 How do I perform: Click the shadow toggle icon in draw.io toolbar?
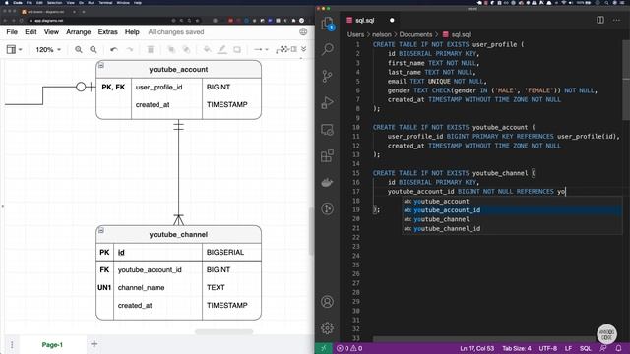coord(237,49)
